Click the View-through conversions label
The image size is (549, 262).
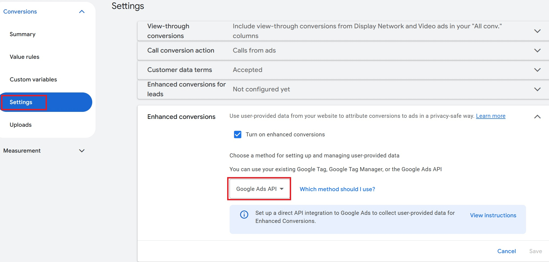(x=168, y=31)
